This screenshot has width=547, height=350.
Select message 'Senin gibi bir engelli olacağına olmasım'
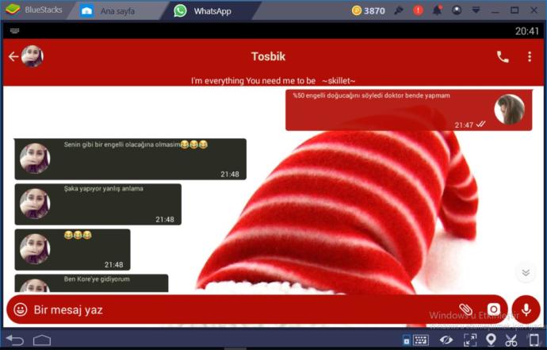click(x=131, y=160)
